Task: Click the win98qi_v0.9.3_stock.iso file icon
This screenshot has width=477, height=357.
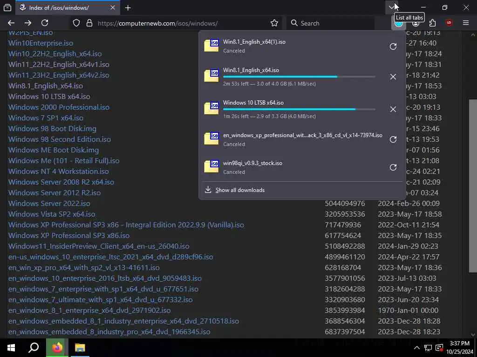Action: click(211, 167)
